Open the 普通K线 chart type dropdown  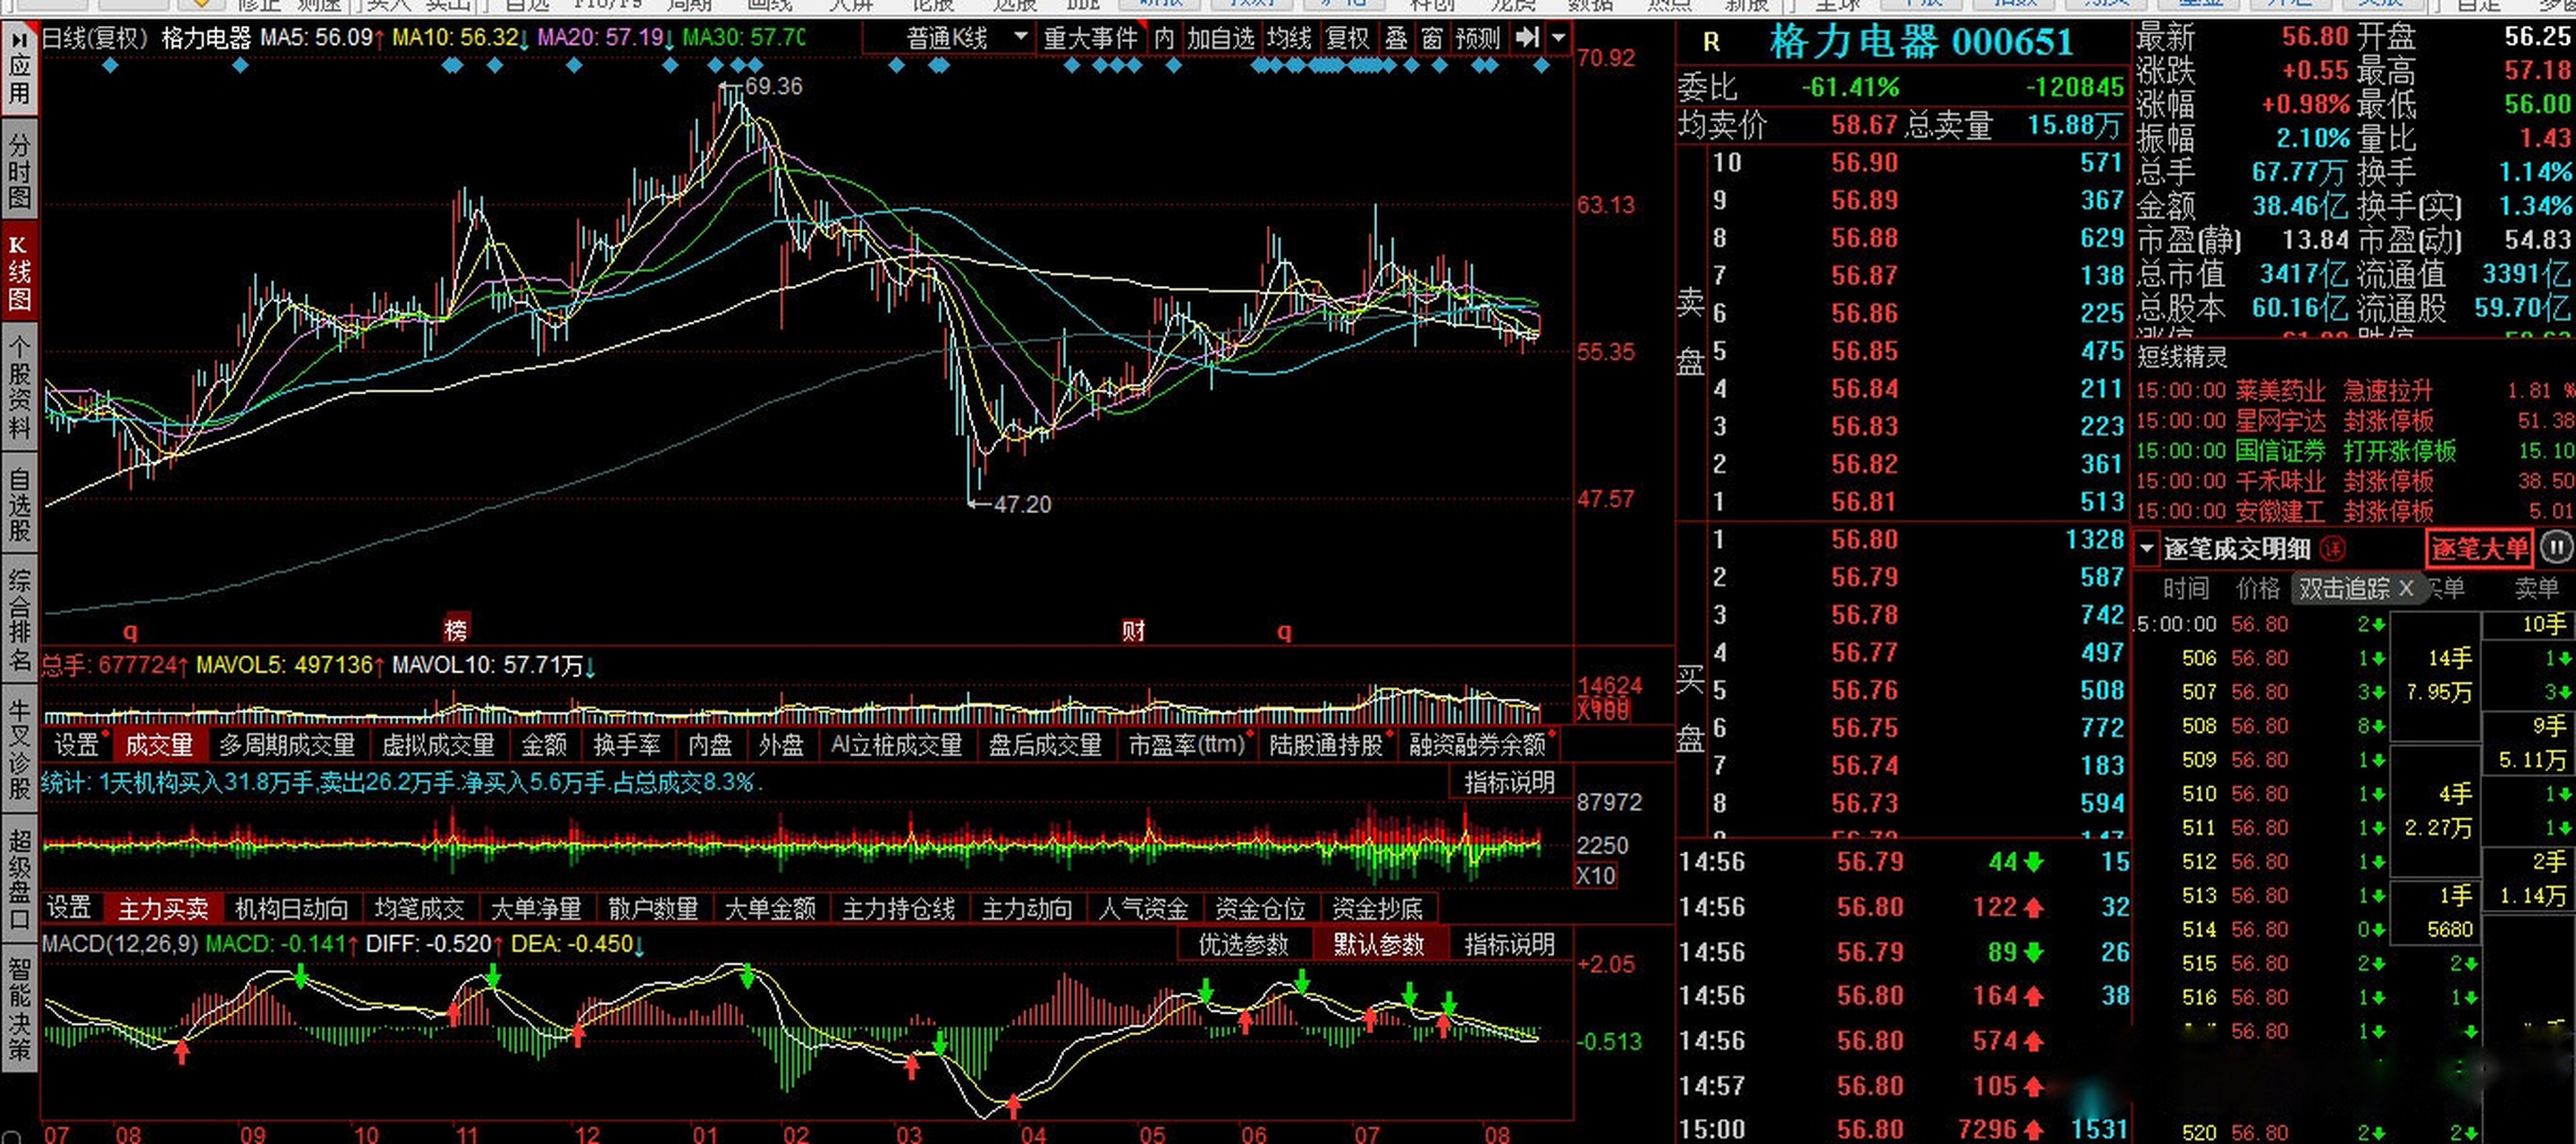[1020, 38]
